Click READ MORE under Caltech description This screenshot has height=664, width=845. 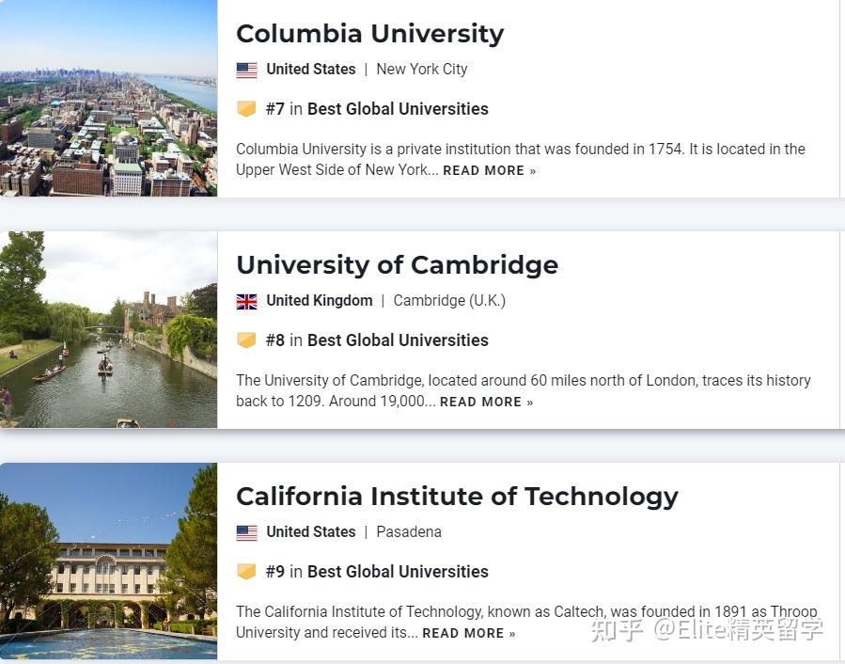click(x=462, y=633)
